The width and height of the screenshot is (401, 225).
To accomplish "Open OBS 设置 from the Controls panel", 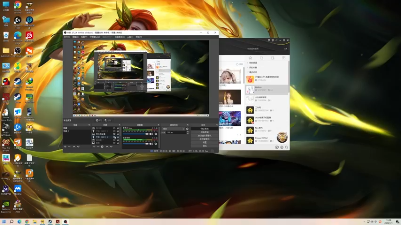I will [205, 142].
